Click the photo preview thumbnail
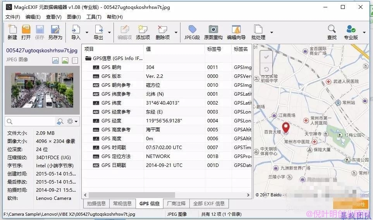 [x=42, y=90]
